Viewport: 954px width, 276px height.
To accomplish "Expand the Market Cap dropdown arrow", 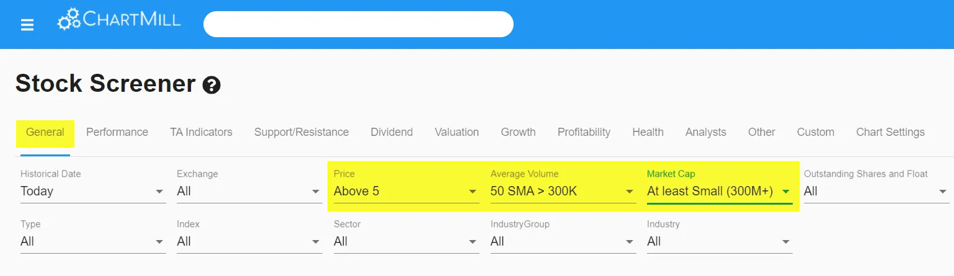I will coord(786,192).
